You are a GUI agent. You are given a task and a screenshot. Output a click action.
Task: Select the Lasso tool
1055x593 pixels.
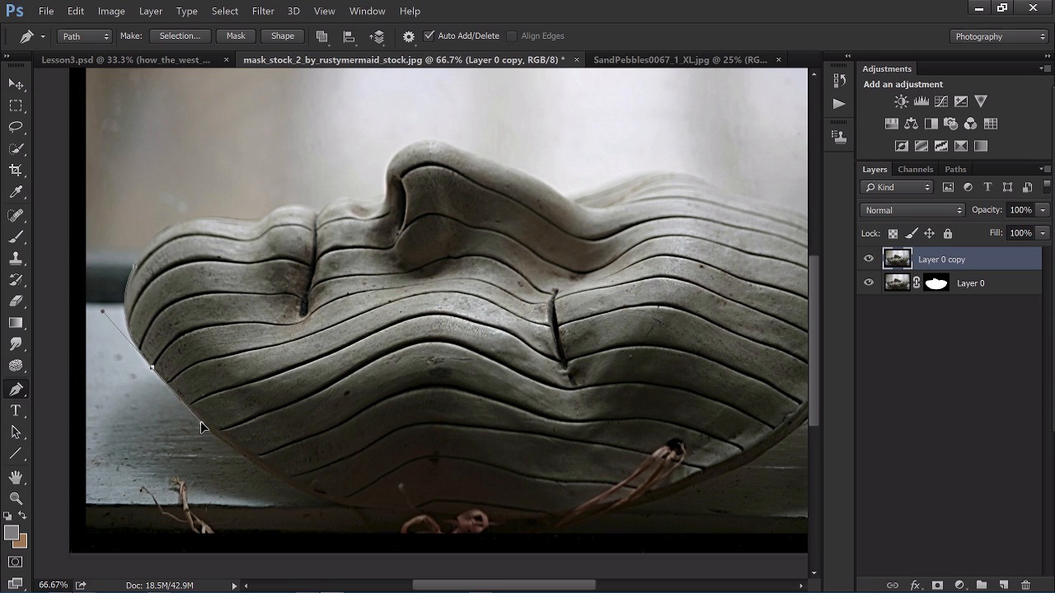[x=16, y=127]
